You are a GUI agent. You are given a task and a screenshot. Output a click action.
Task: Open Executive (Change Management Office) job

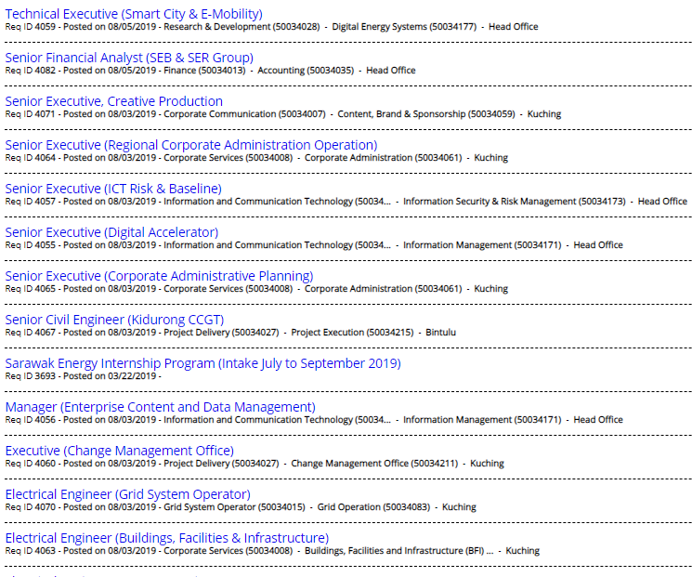pyautogui.click(x=120, y=452)
